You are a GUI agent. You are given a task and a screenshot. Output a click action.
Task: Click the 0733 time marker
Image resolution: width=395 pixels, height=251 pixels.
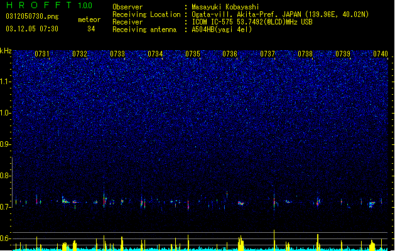pos(117,54)
